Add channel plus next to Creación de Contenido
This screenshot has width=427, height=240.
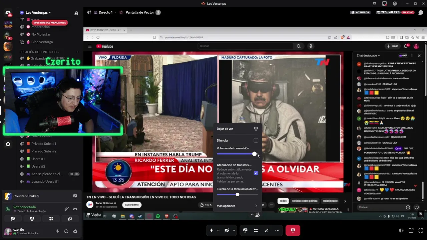pos(78,52)
